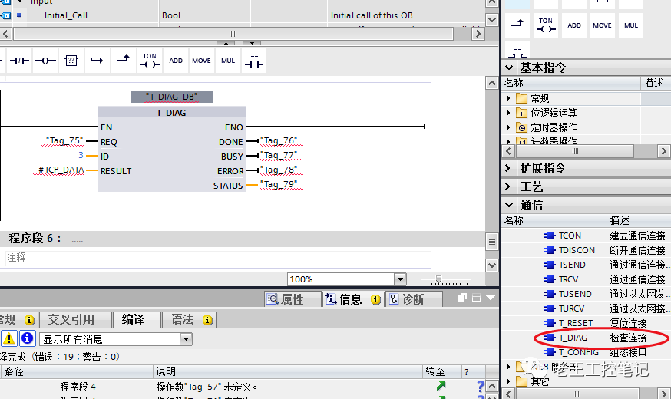Pick the close-branch favorite in the instructions pane
The height and width of the screenshot is (399, 671).
click(x=517, y=25)
